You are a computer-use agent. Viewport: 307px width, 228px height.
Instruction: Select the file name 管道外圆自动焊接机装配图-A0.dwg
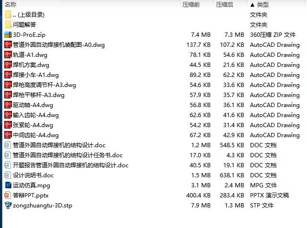tap(59, 45)
